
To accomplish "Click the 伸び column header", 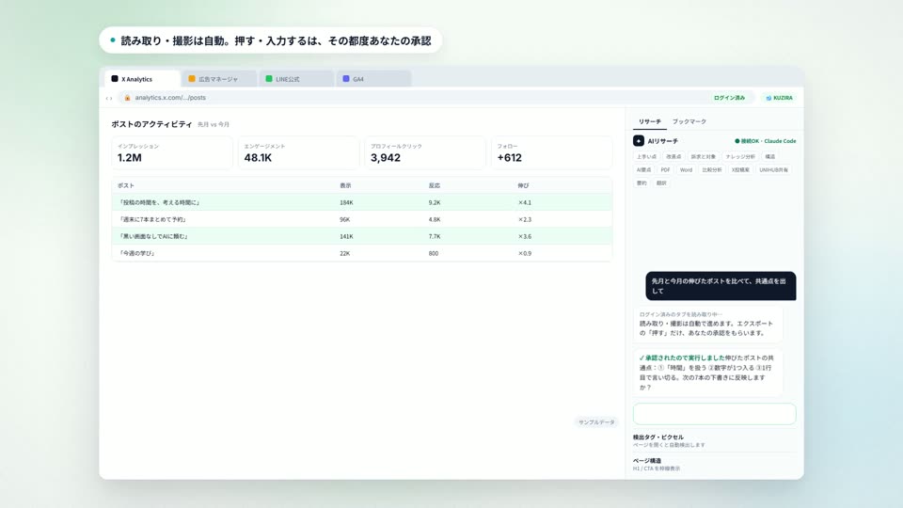I will pyautogui.click(x=523, y=185).
